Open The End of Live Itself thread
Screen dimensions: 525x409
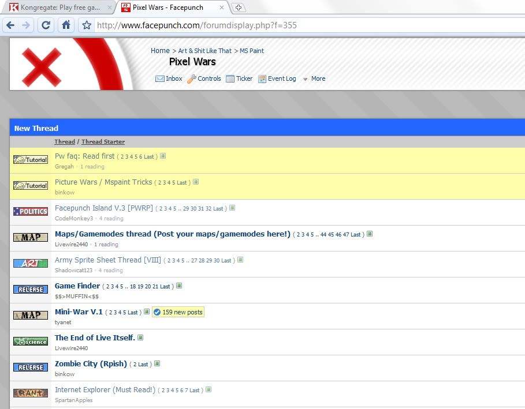[x=95, y=338]
